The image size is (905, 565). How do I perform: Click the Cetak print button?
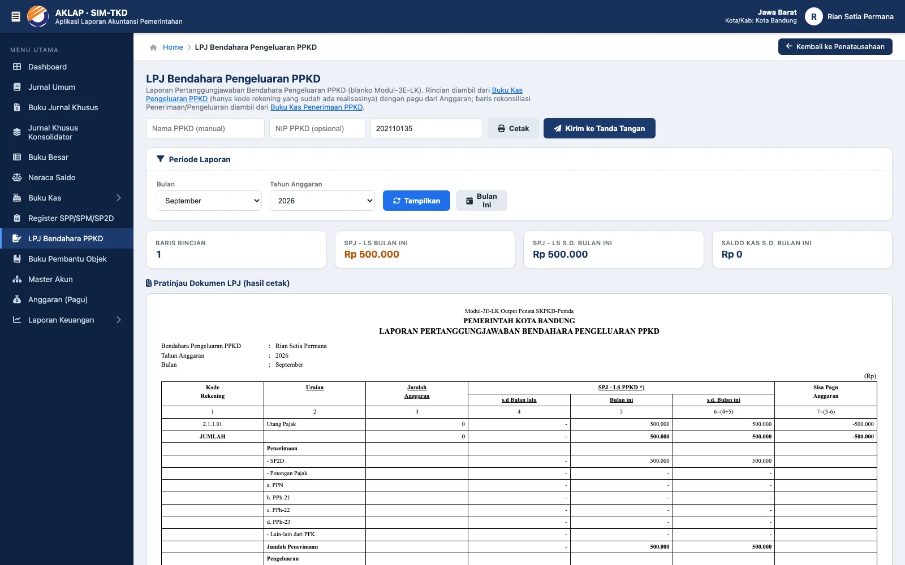[x=513, y=128]
